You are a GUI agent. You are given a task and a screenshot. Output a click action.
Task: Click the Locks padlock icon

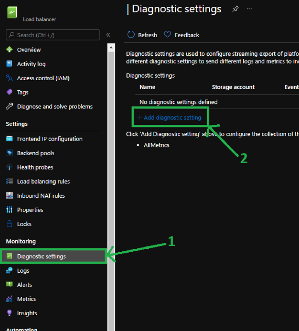(x=9, y=224)
